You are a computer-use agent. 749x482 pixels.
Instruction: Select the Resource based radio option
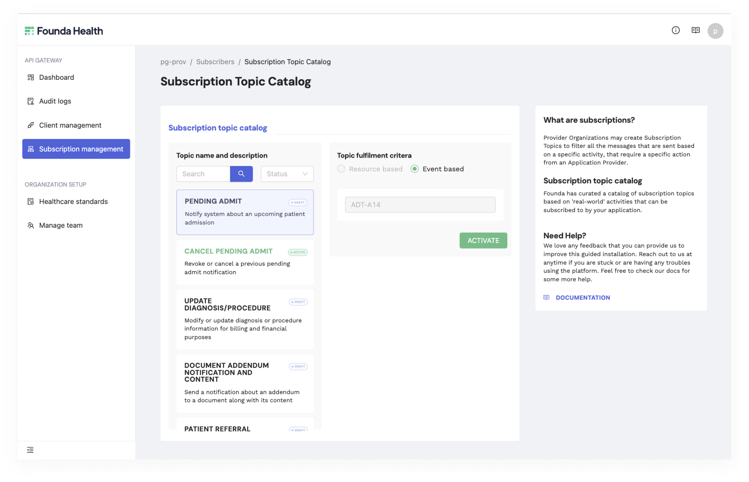click(341, 169)
